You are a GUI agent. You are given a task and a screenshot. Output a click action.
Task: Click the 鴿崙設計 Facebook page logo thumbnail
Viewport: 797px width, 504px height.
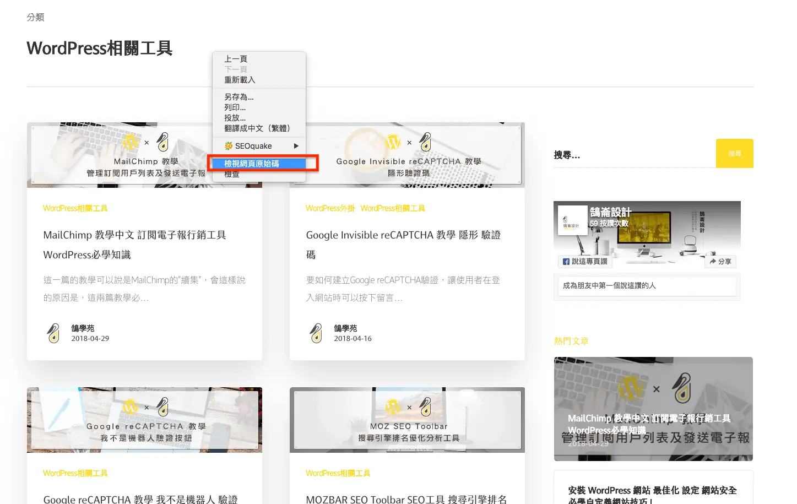[x=573, y=220]
